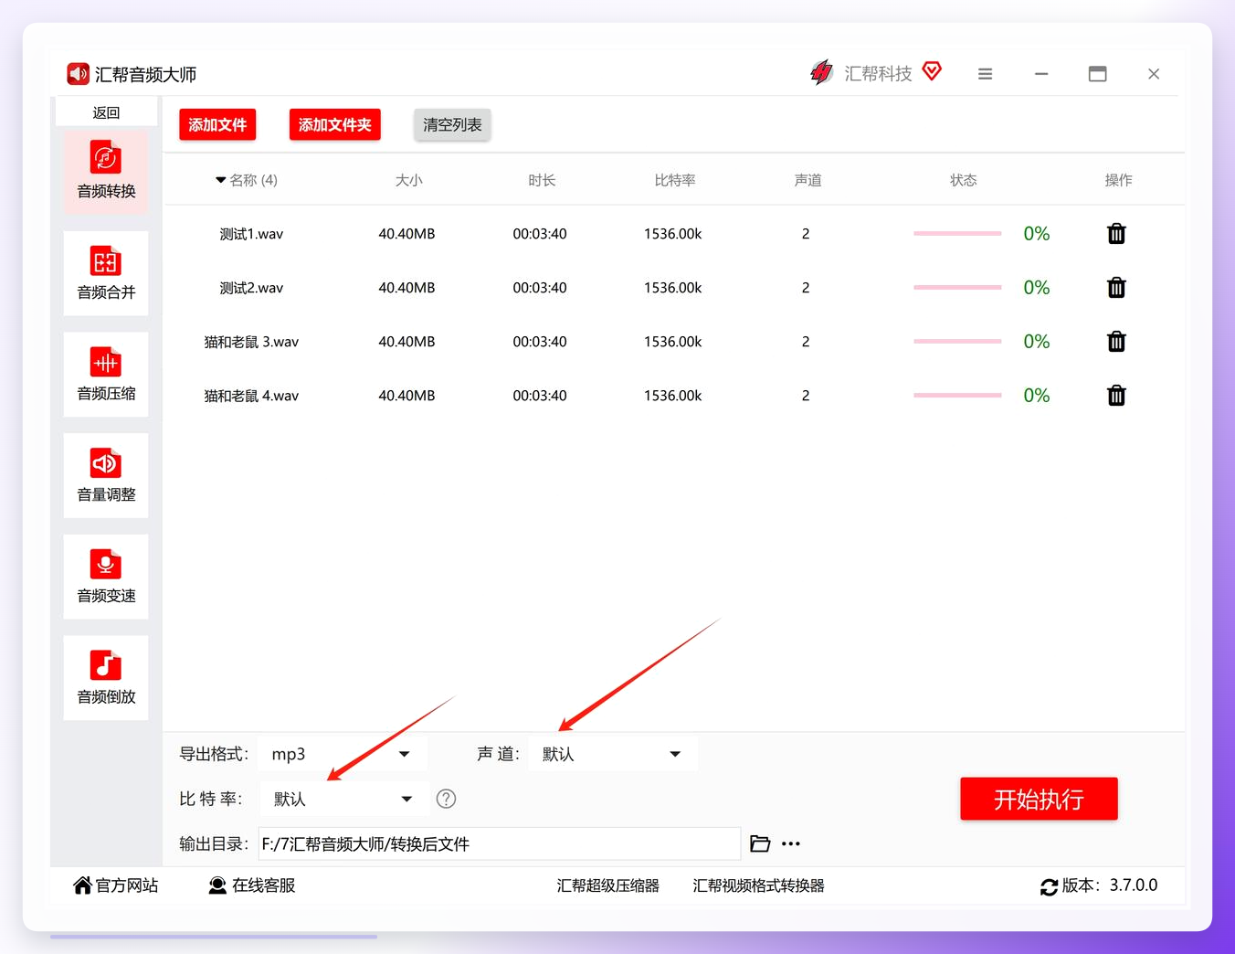Delete 猫和老鼠 4.wav with its trash icon
Viewport: 1235px width, 954px height.
pyautogui.click(x=1116, y=396)
